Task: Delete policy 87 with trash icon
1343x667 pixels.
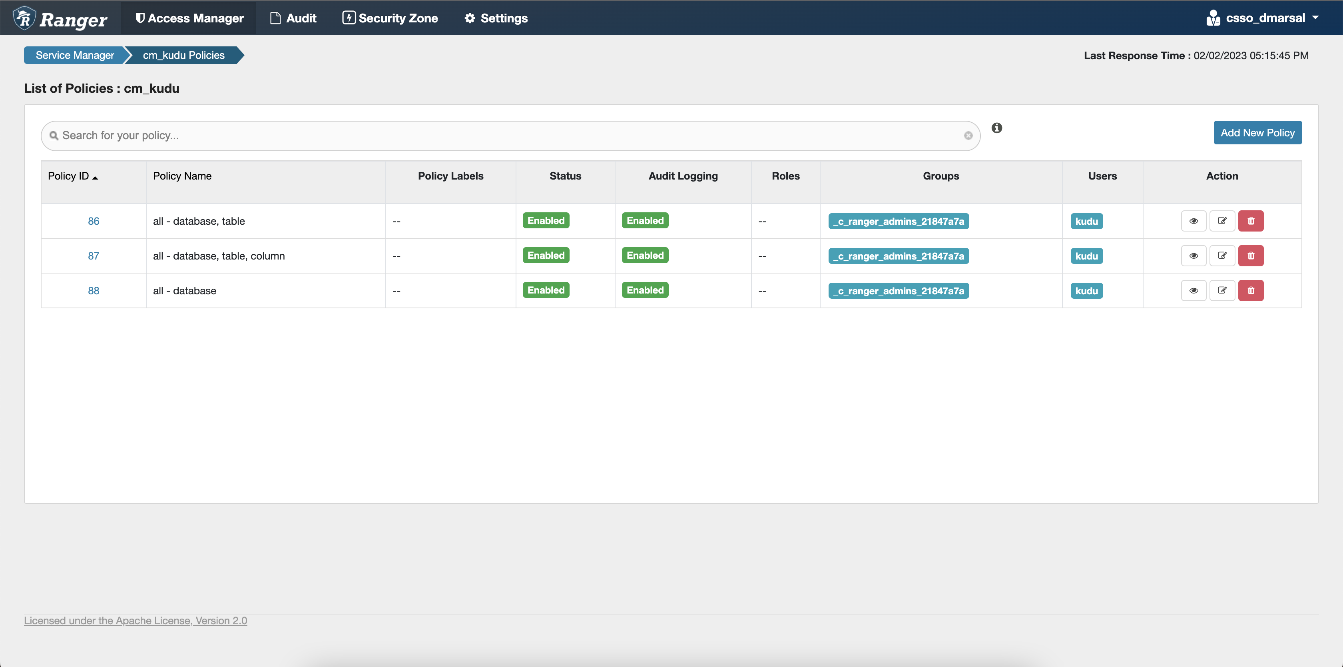Action: (1250, 256)
